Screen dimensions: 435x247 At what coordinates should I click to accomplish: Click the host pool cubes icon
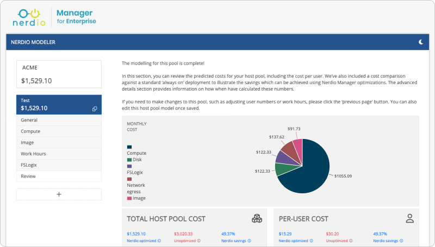(x=257, y=218)
